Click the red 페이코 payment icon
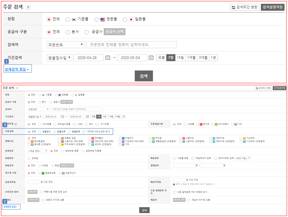 [201, 124]
